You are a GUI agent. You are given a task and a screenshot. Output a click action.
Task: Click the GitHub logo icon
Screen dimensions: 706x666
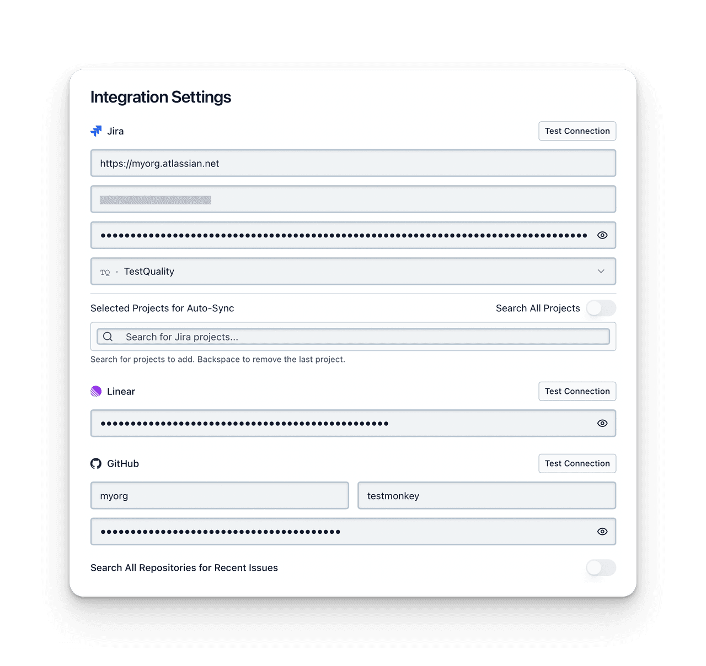[96, 463]
